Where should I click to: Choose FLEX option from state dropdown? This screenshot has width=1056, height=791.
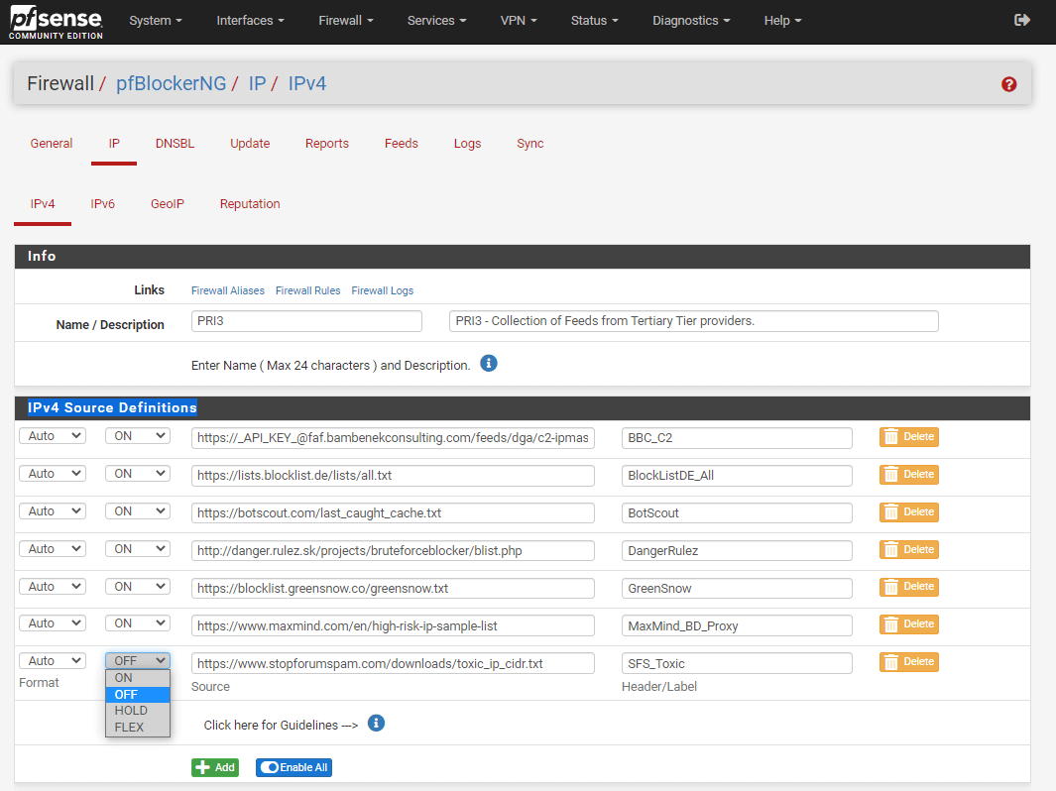point(130,728)
